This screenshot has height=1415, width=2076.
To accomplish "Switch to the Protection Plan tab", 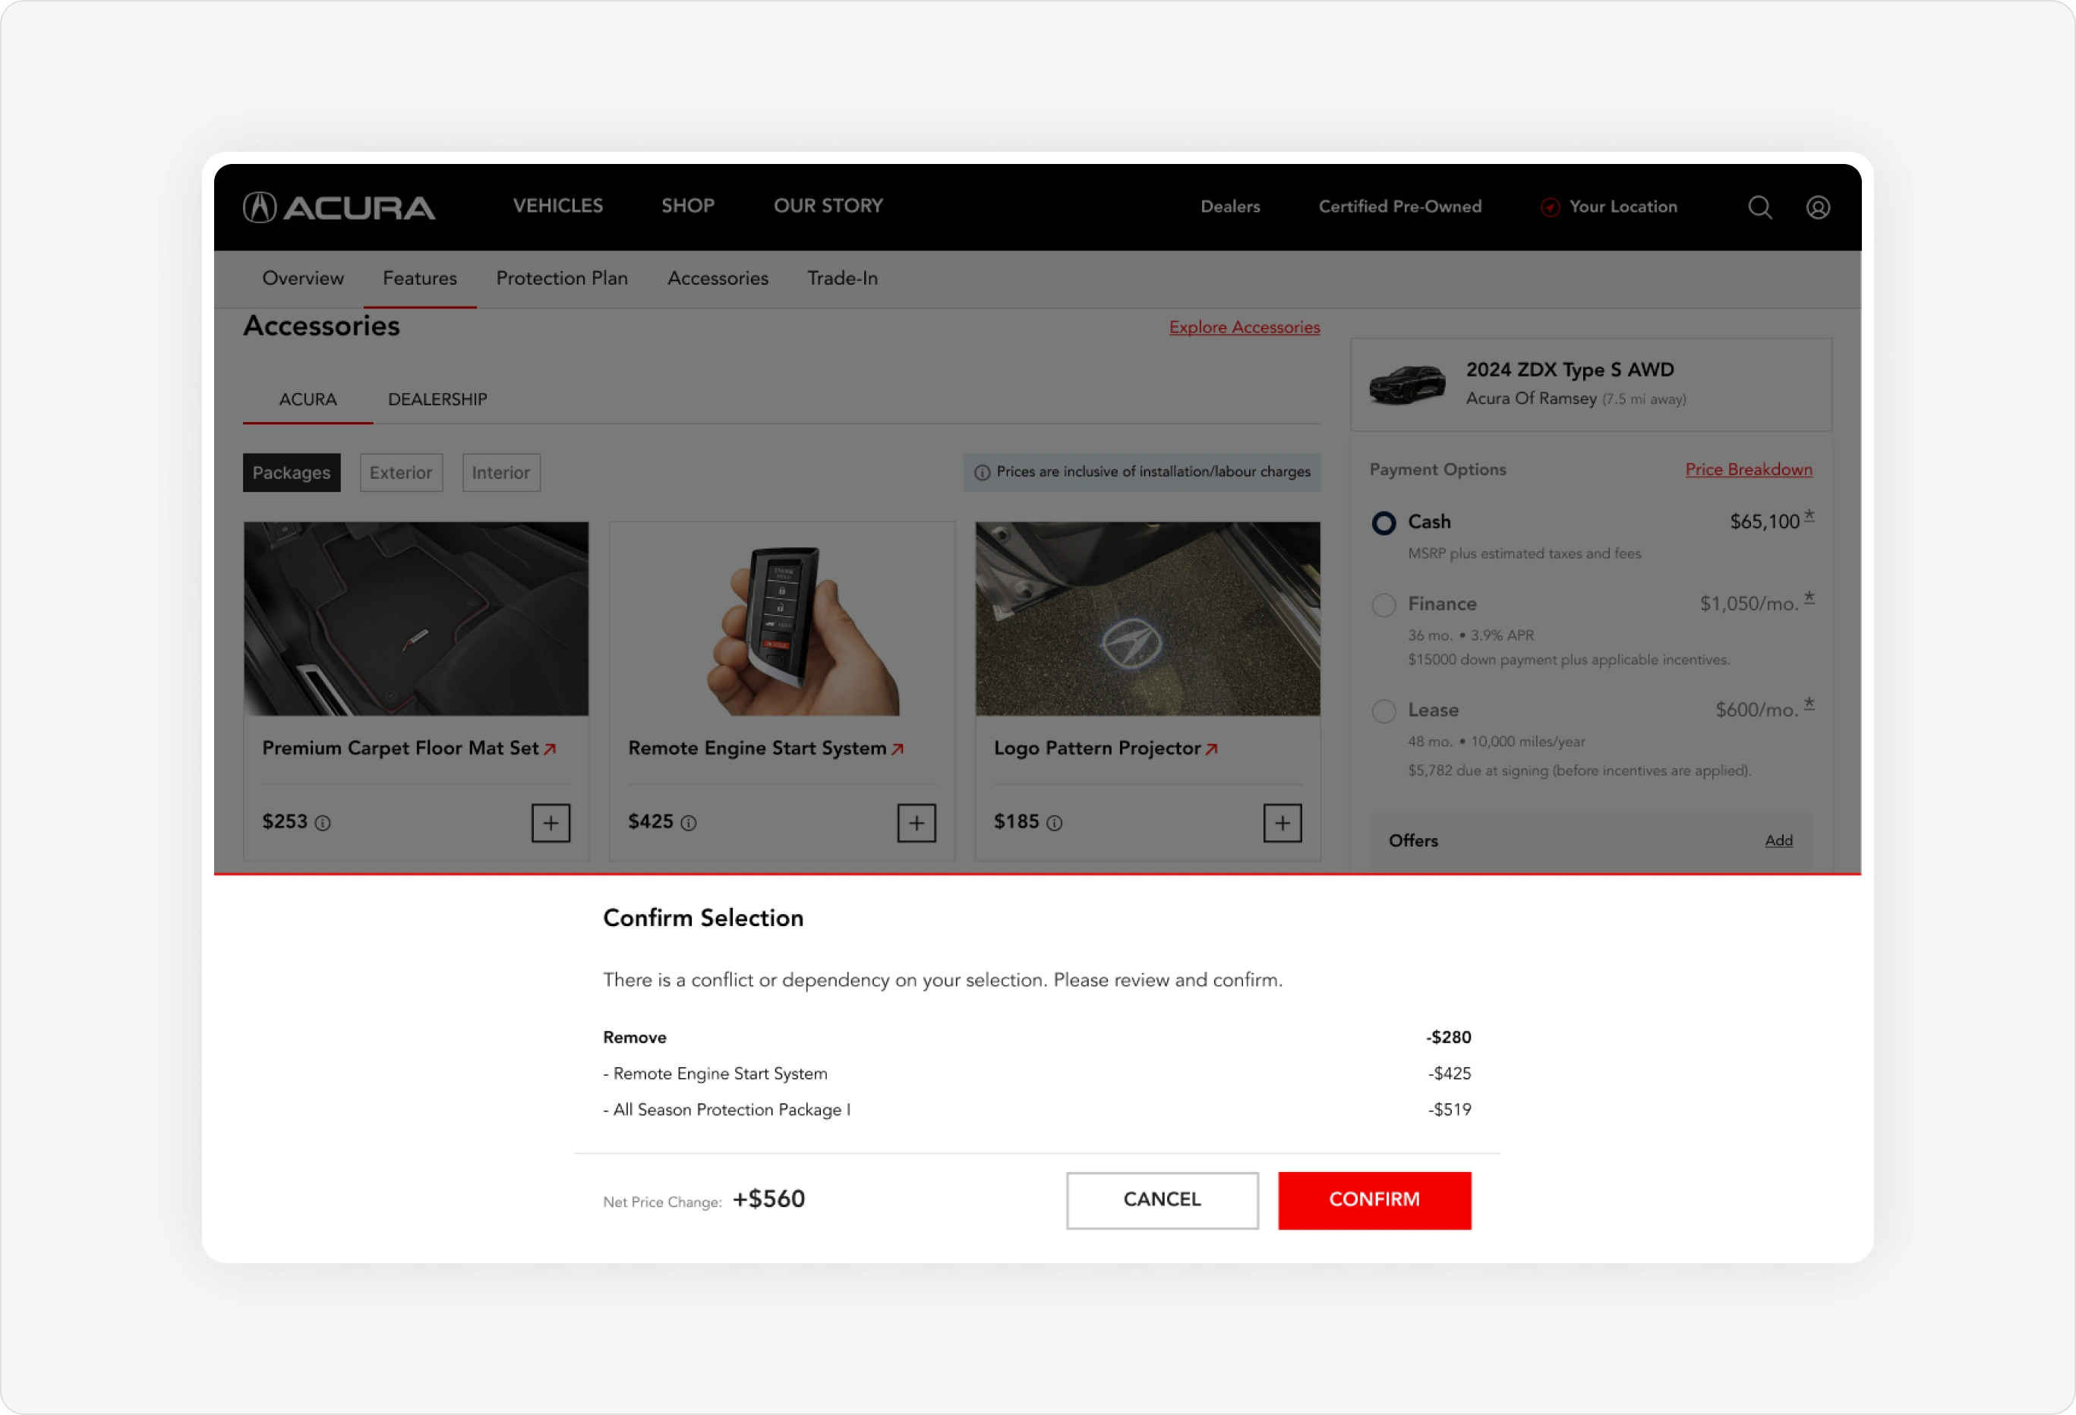I will tap(562, 279).
